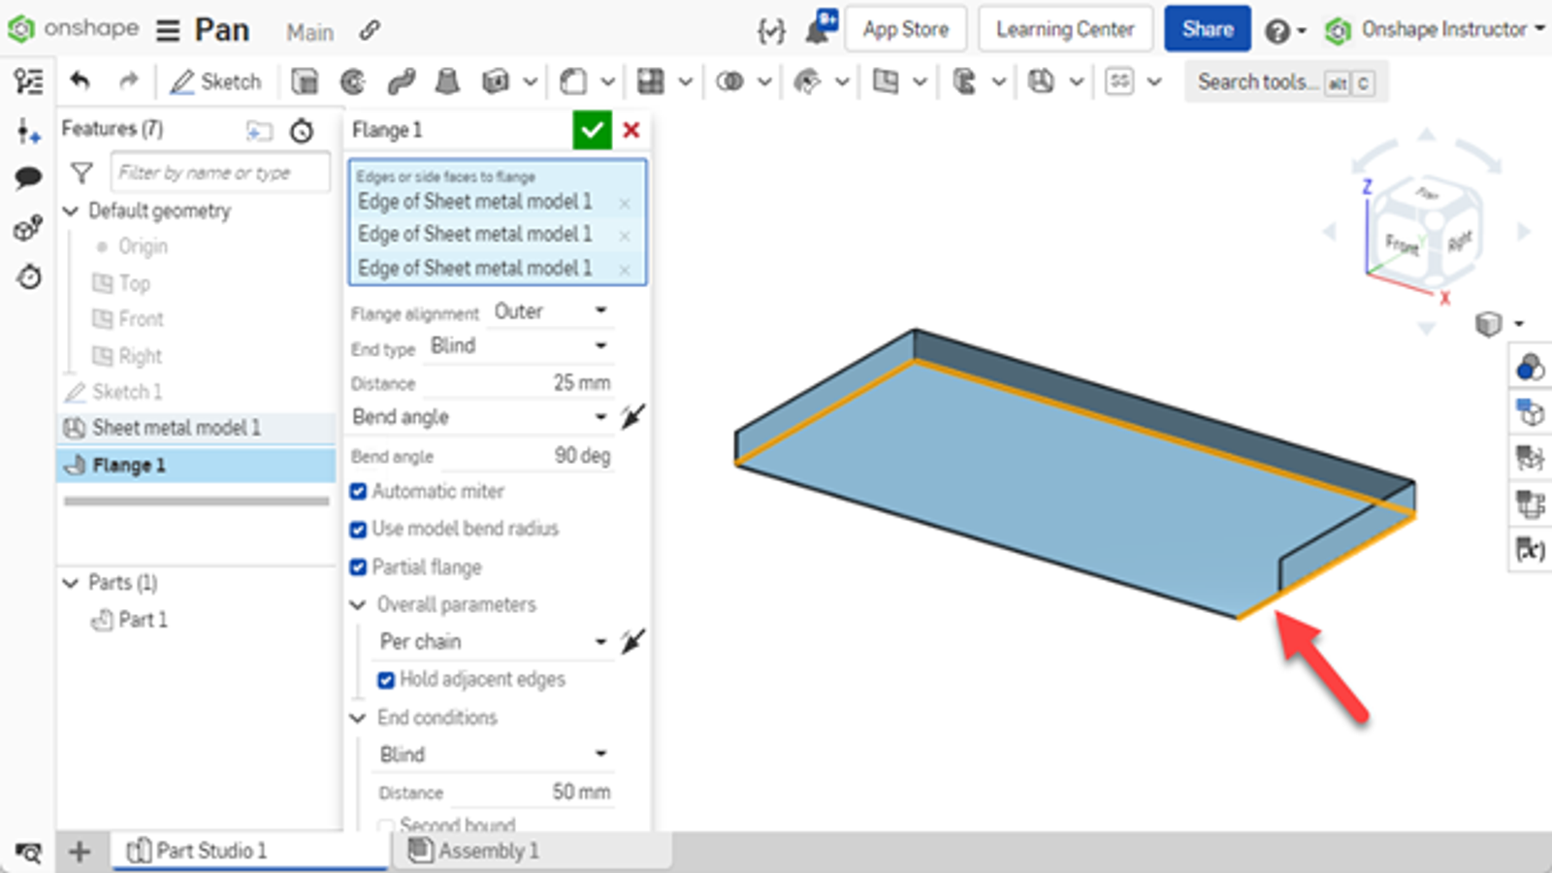Uncheck the Automatic miter option
The width and height of the screenshot is (1552, 873).
click(358, 492)
